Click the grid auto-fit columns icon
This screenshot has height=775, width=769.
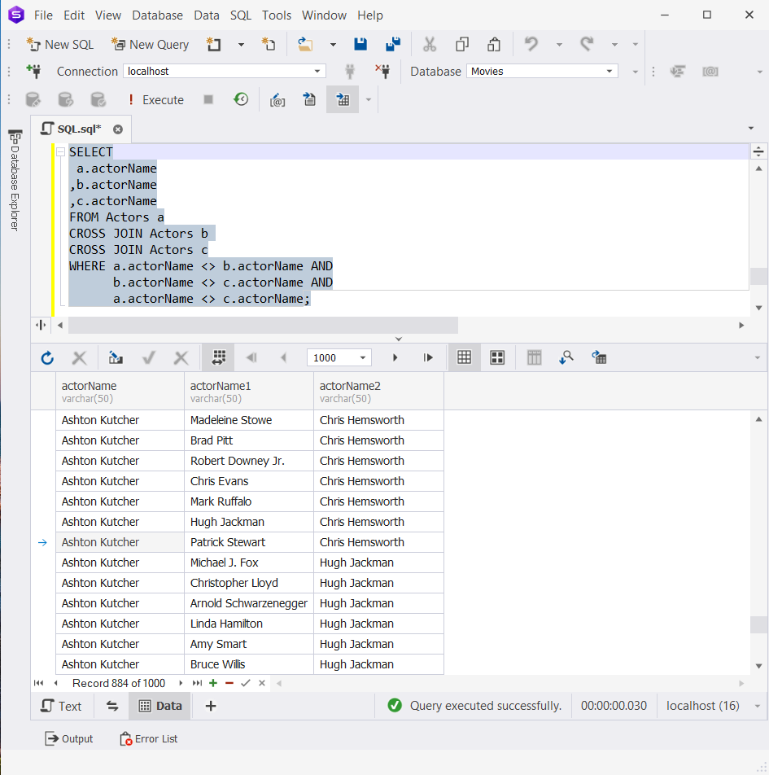(x=218, y=358)
